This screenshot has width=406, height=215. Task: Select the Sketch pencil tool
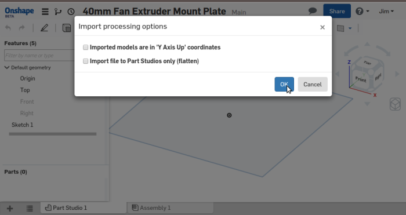point(44,28)
